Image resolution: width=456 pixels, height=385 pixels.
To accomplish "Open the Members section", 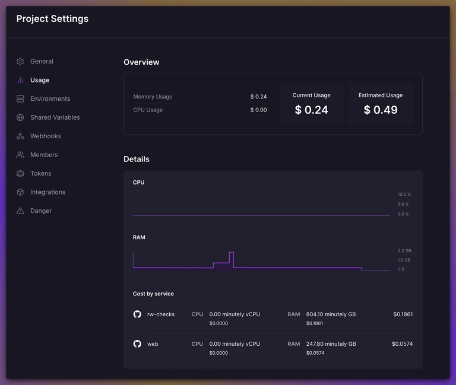I will (x=44, y=155).
